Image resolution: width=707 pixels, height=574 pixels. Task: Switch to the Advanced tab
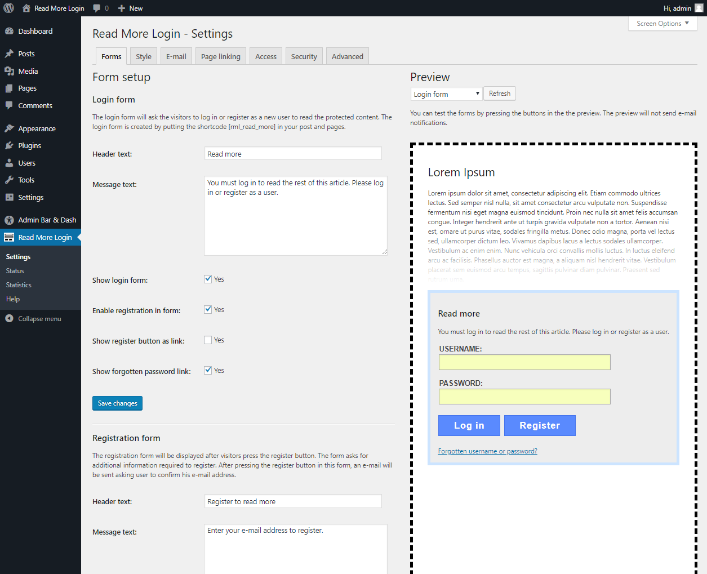348,56
